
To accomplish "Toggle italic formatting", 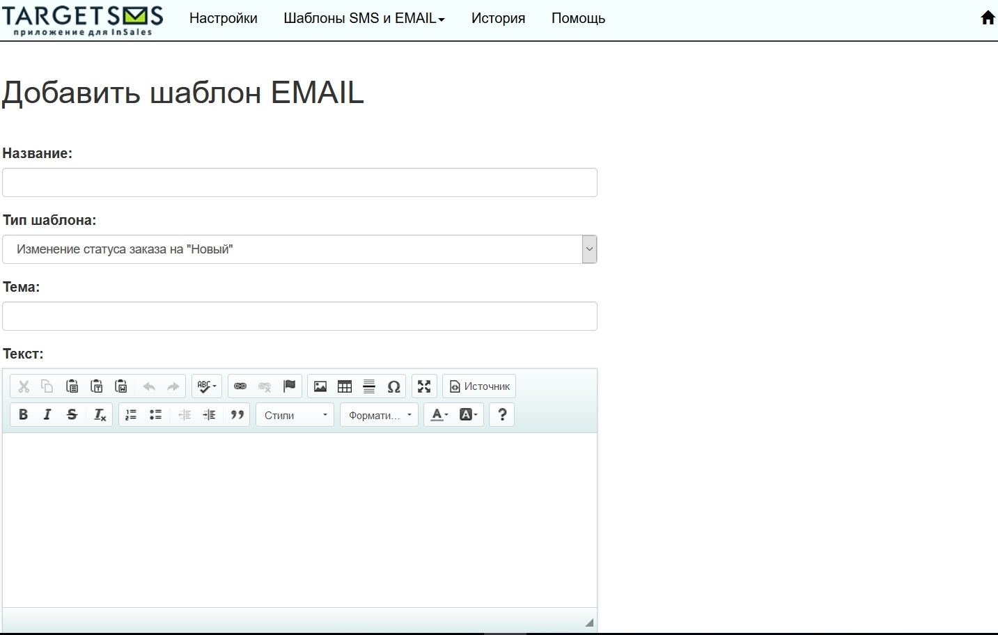I will pos(47,415).
